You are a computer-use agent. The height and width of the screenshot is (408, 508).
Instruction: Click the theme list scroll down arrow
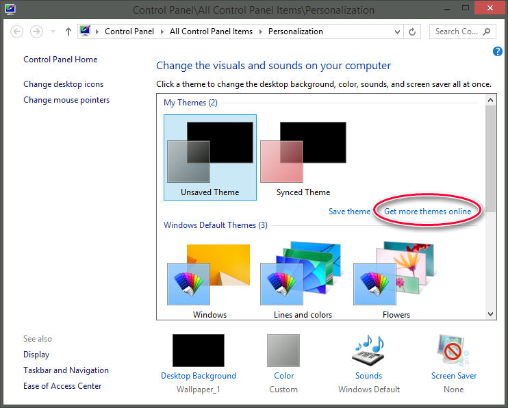(490, 314)
